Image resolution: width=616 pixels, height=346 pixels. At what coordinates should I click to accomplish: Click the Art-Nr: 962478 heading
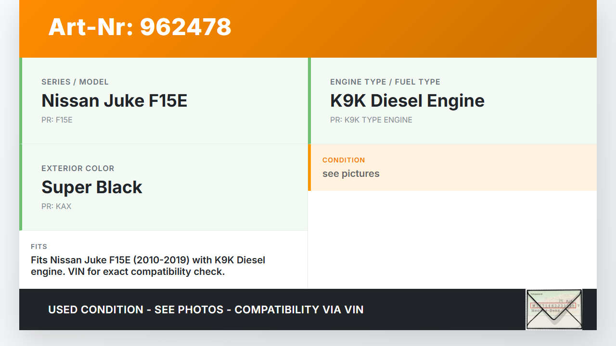click(140, 27)
